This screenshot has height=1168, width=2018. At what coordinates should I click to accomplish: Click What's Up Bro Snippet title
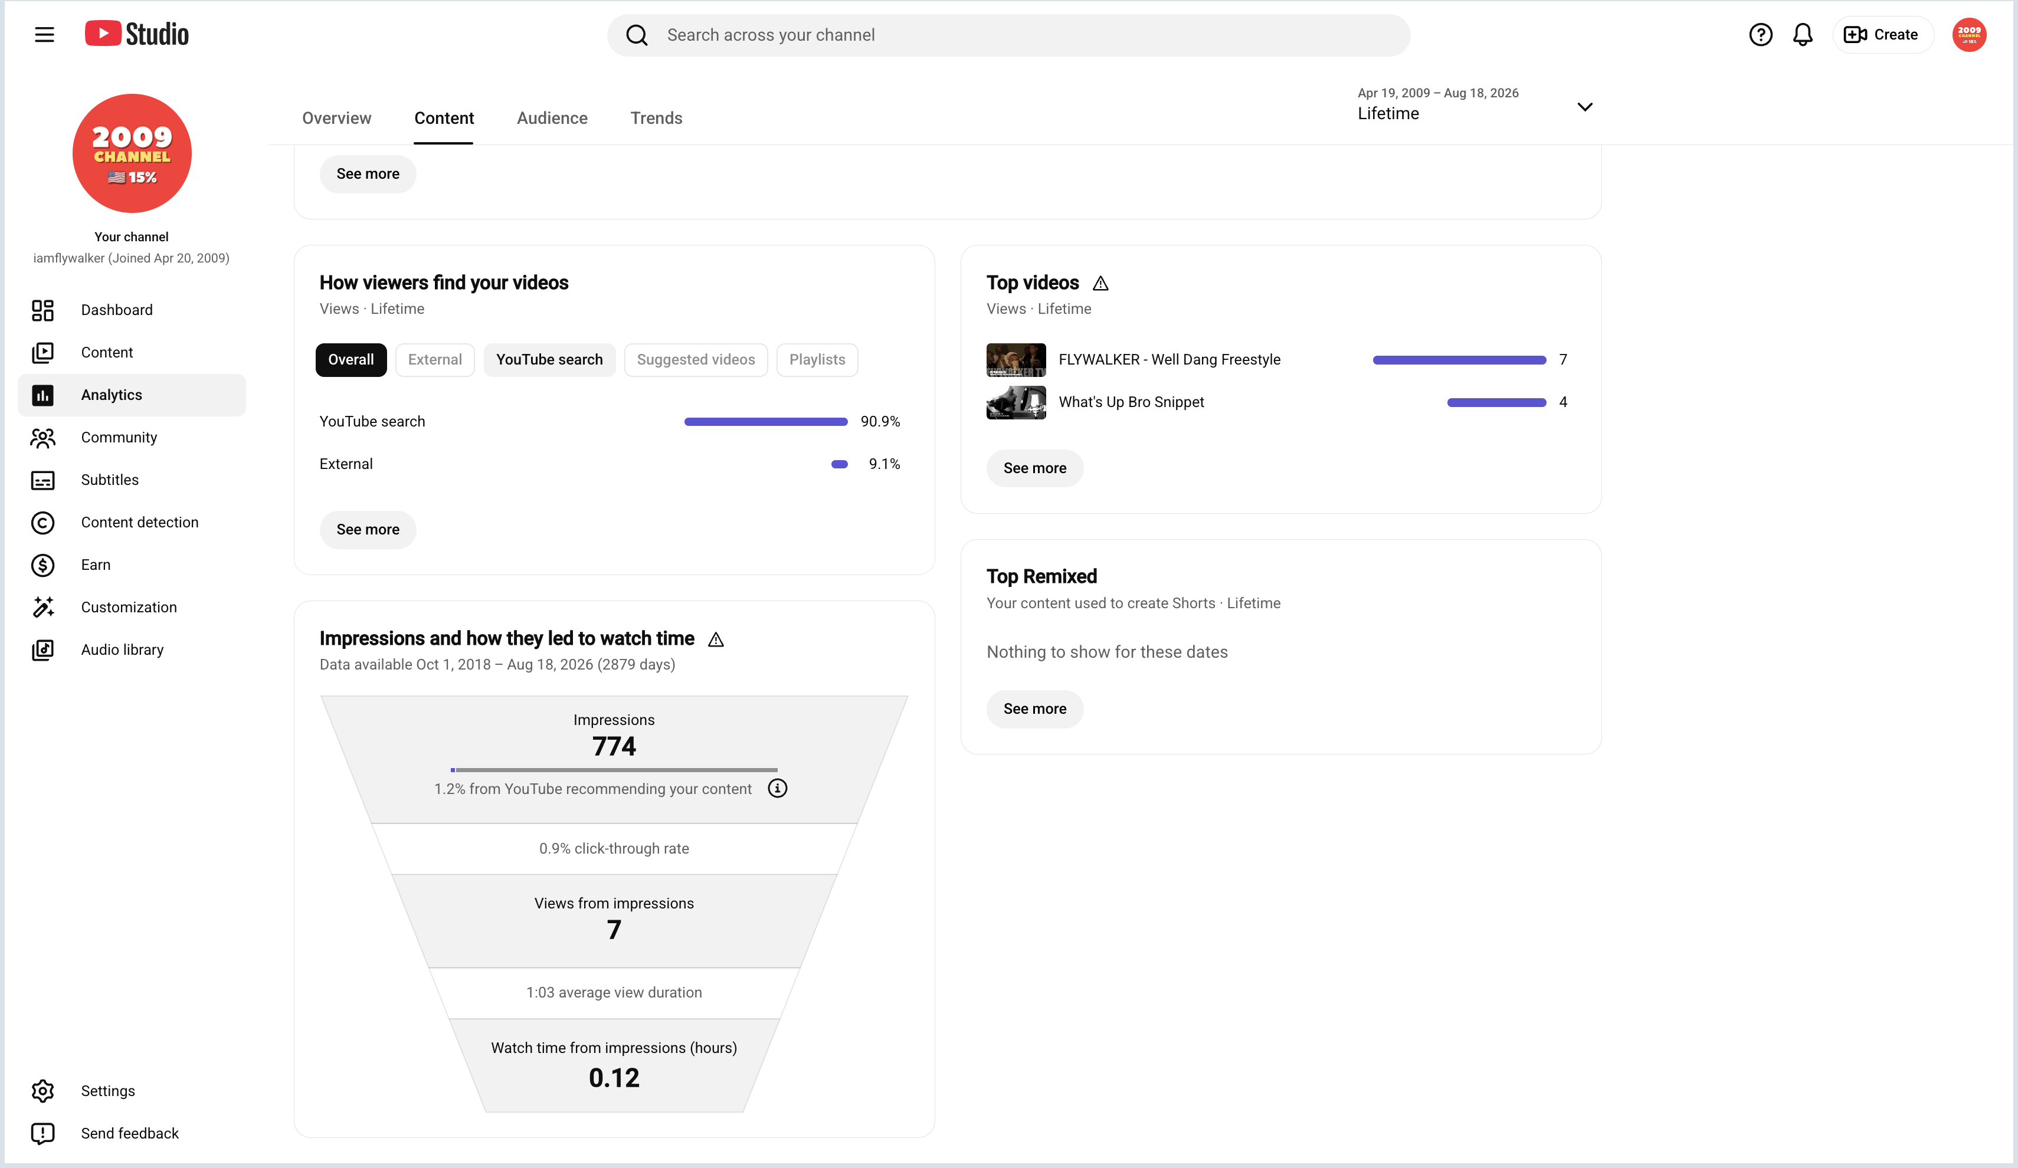tap(1131, 402)
